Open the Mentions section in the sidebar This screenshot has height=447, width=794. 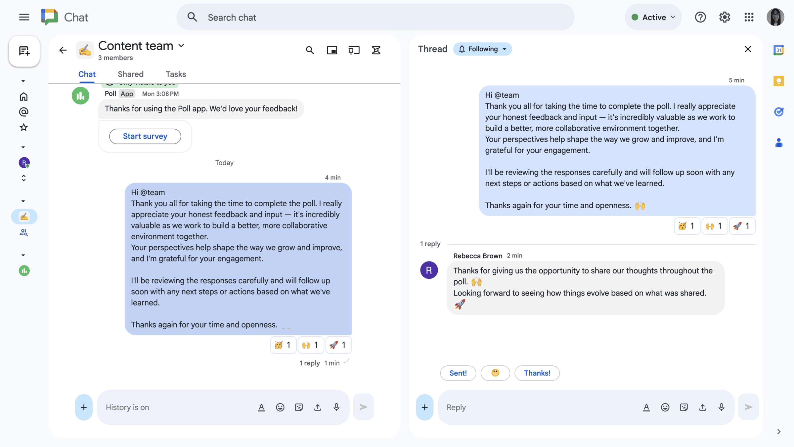(23, 112)
